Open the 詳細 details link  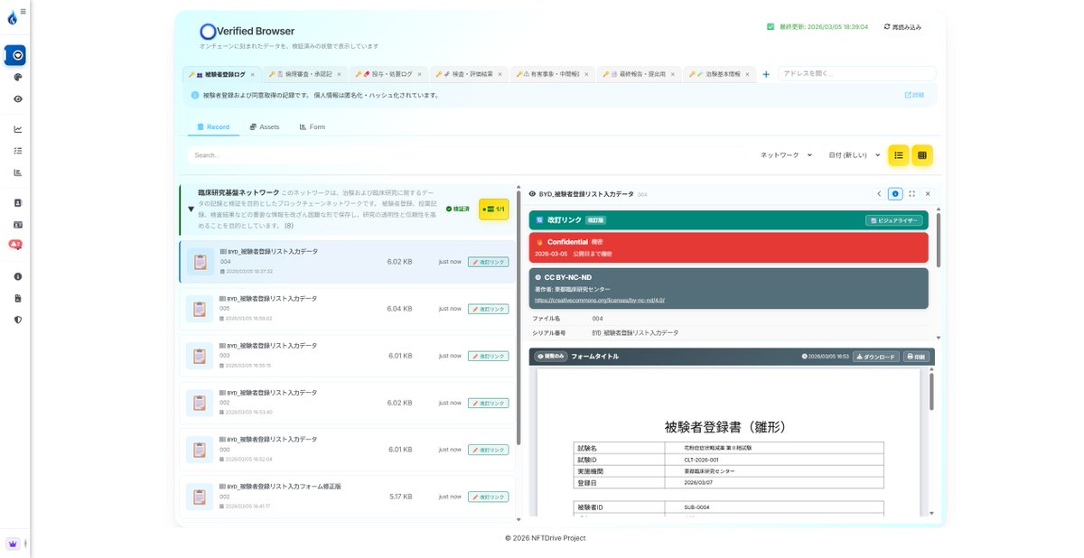coord(914,94)
